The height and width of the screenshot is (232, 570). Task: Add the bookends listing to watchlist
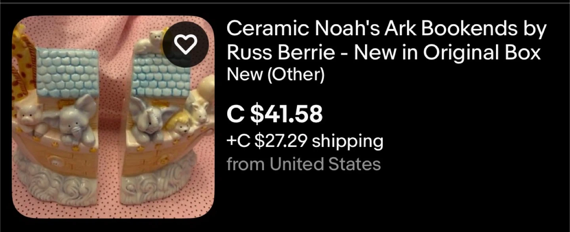[x=185, y=45]
